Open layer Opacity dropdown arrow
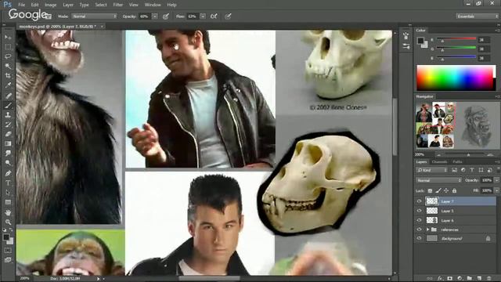This screenshot has width=501, height=282. 496,180
